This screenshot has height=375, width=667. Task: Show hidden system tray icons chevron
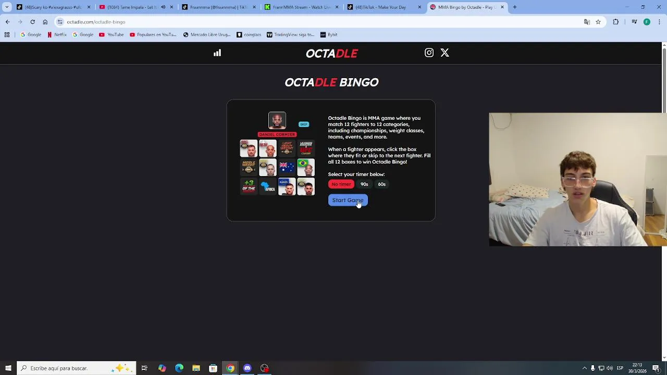pyautogui.click(x=584, y=368)
